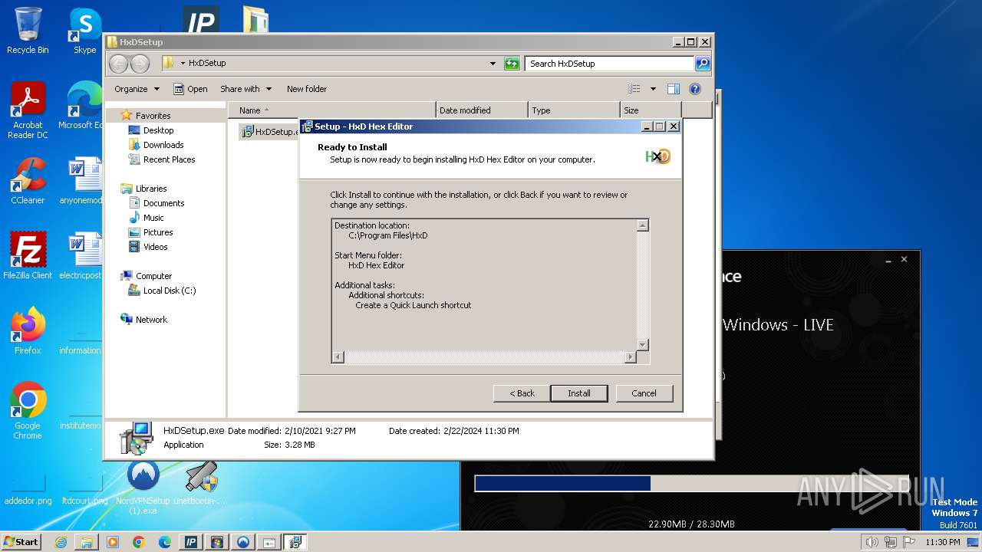Sort files by the Name column header
The image size is (982, 552).
[x=331, y=110]
